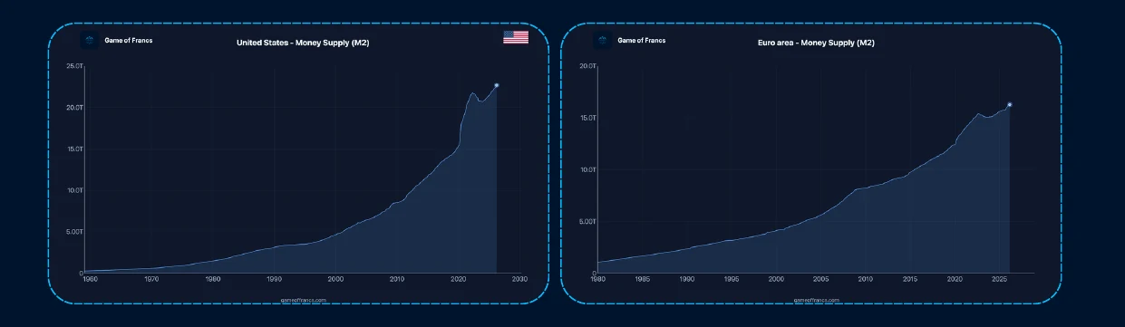
Task: Click the 5.00T label on Euro chart axis
Action: [x=587, y=221]
